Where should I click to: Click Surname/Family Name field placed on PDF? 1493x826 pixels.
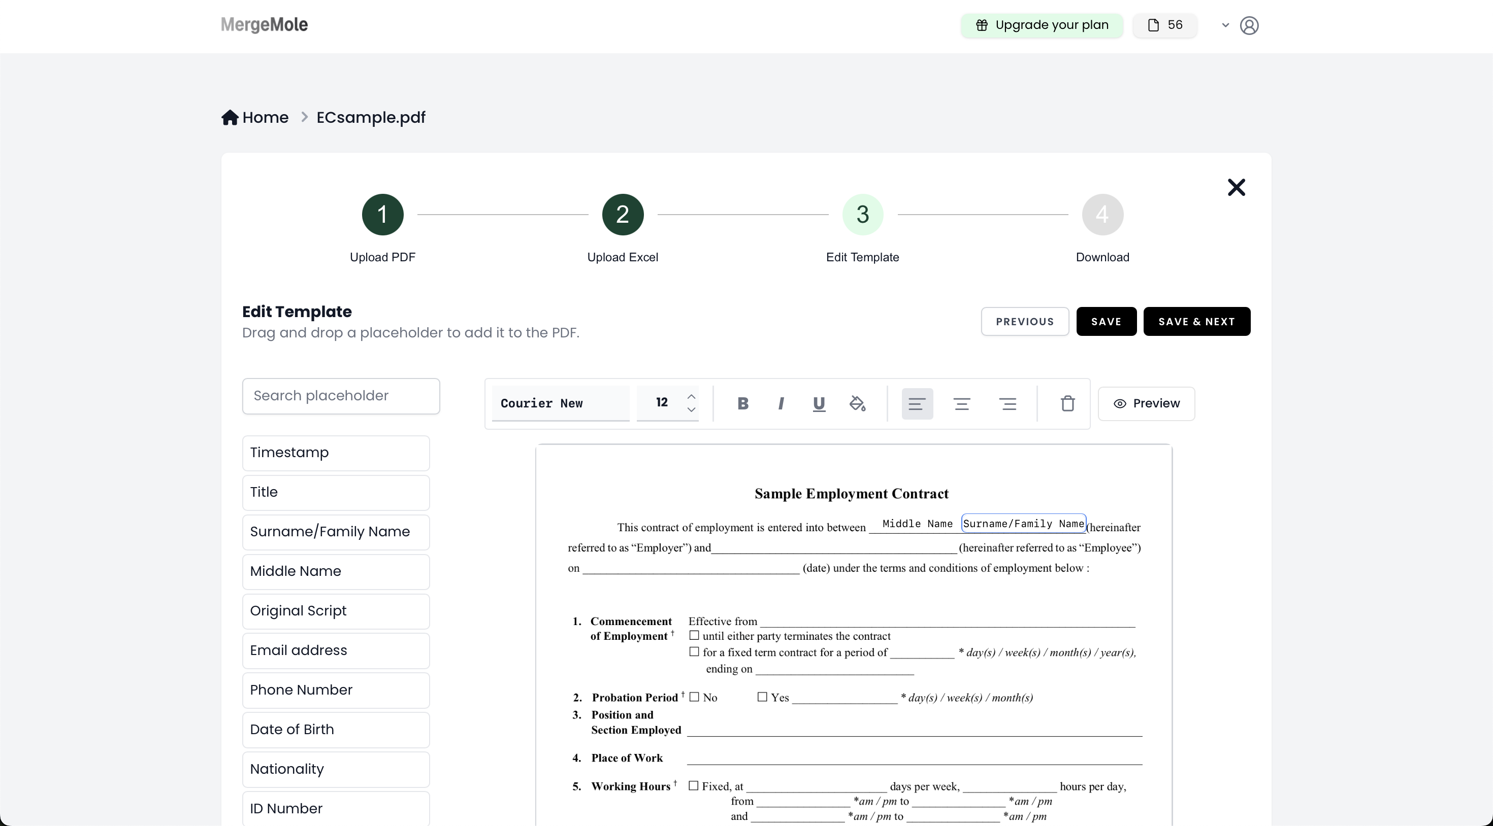tap(1024, 524)
